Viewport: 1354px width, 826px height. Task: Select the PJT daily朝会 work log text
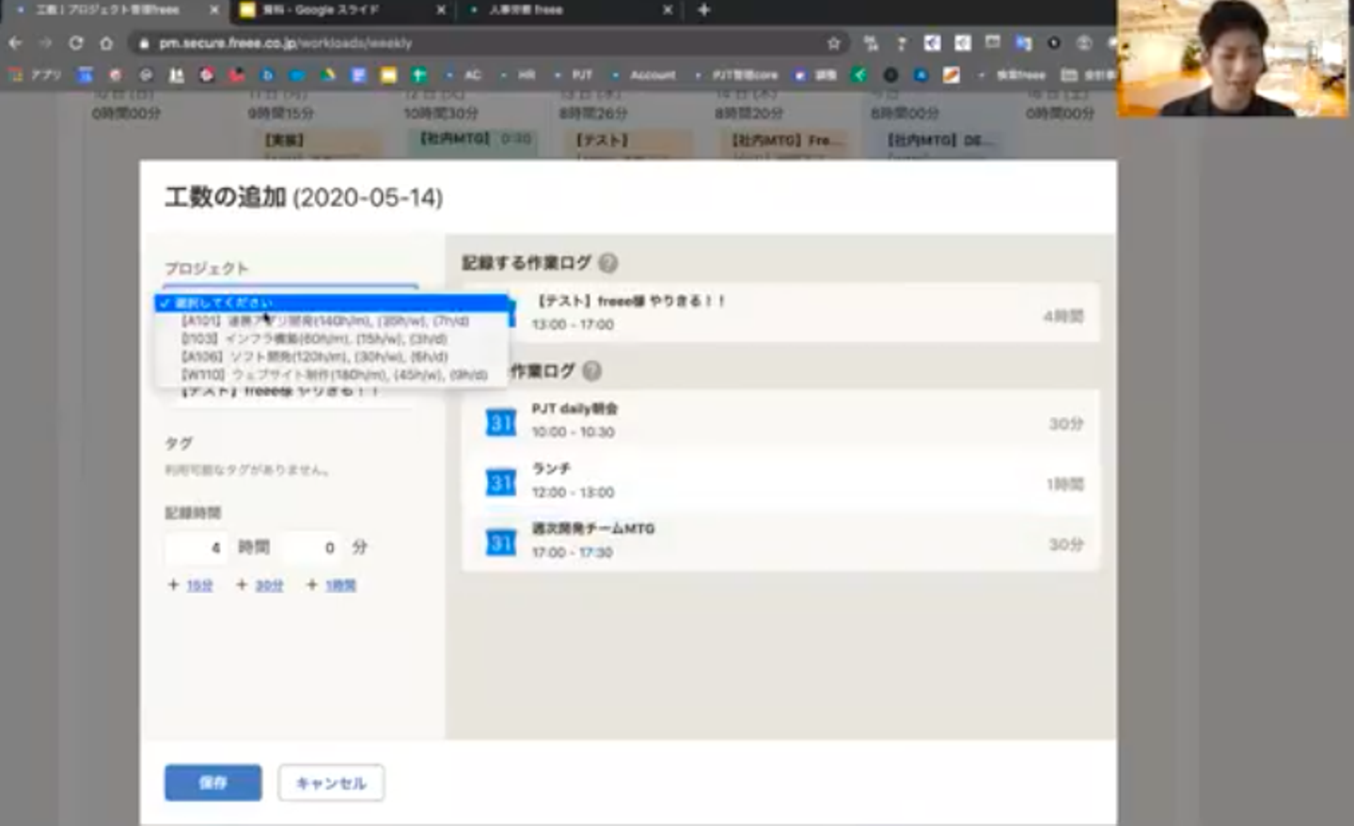(575, 409)
